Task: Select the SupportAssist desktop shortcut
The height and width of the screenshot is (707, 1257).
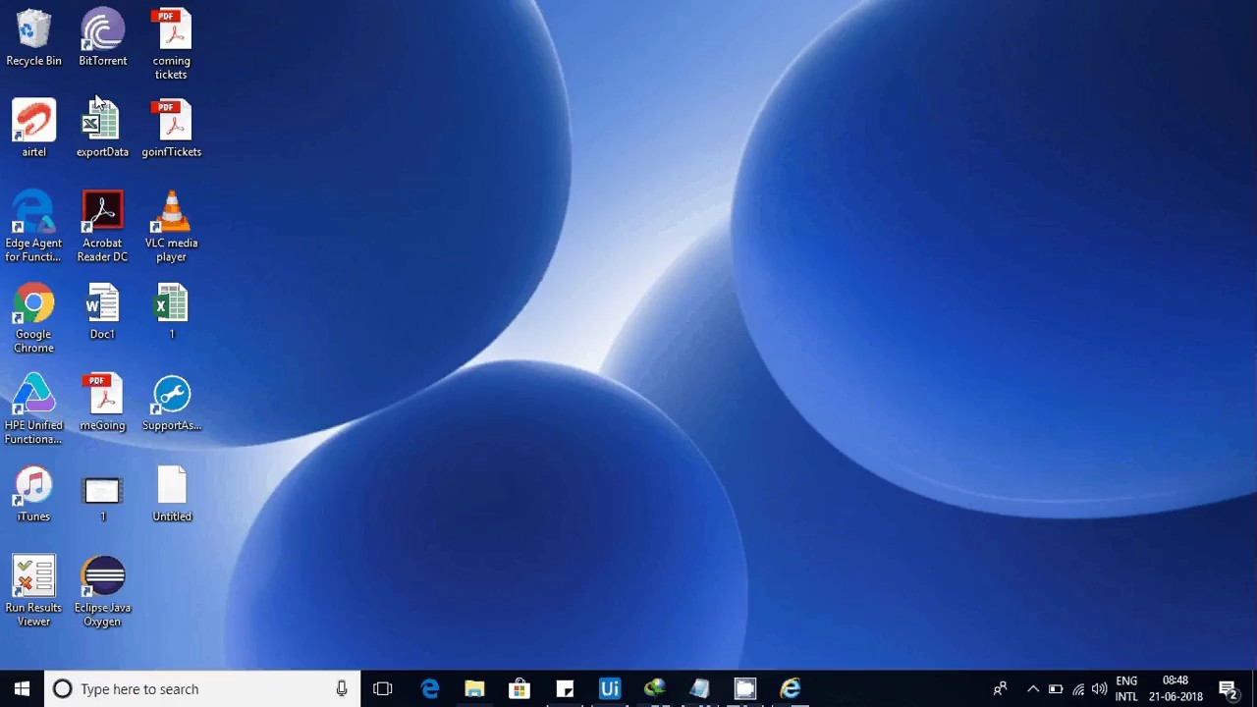Action: [x=171, y=403]
